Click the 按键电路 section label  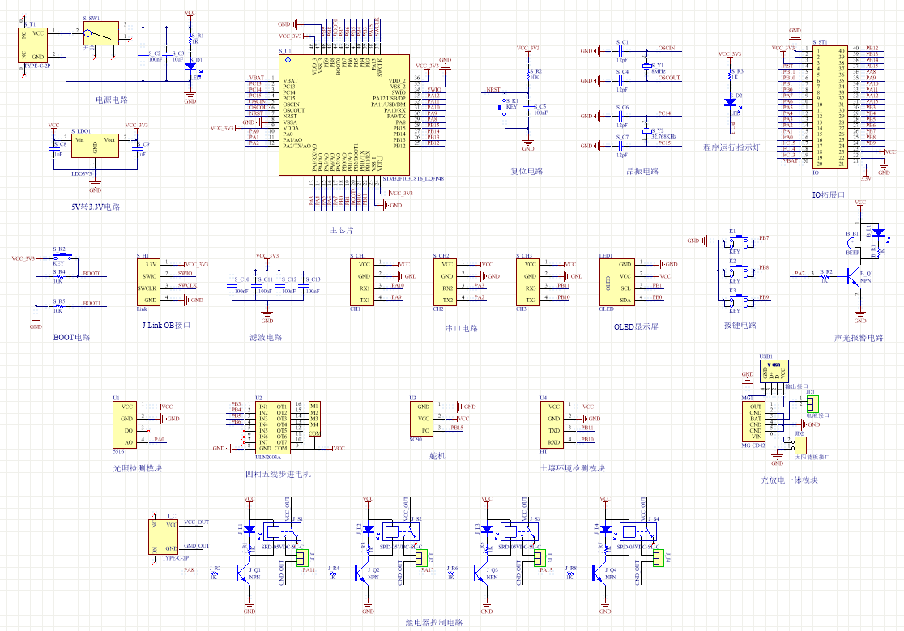(x=740, y=325)
